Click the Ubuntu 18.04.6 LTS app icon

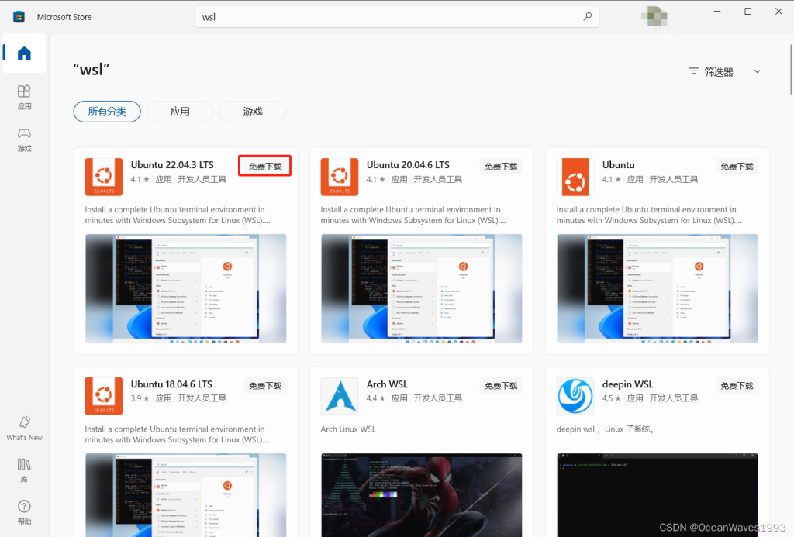pyautogui.click(x=104, y=396)
